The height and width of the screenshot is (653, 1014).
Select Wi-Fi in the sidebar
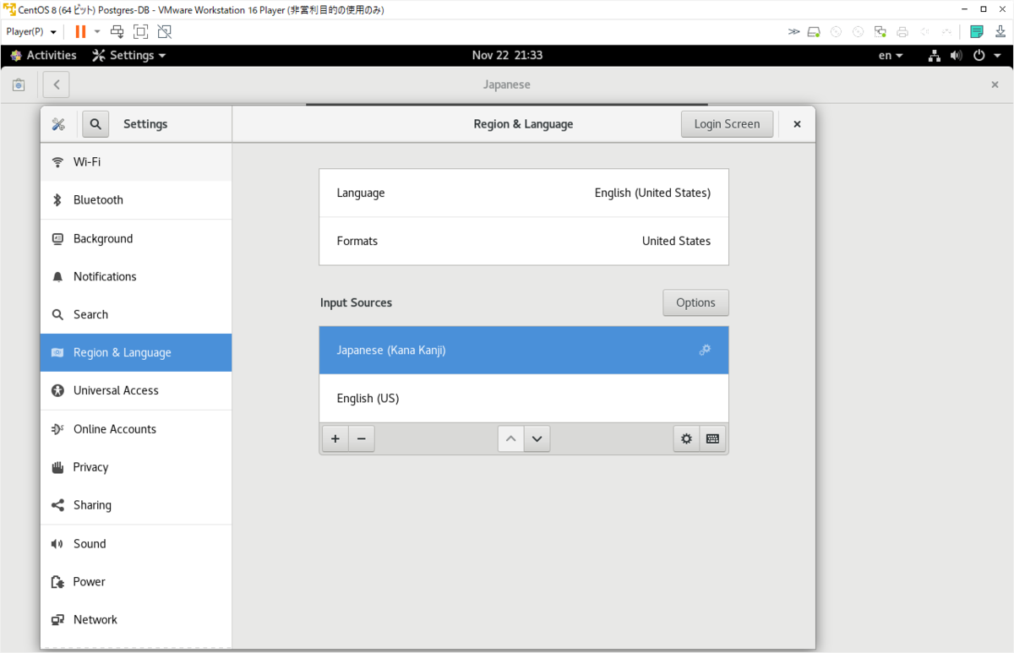(136, 161)
